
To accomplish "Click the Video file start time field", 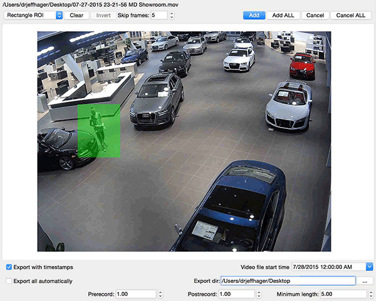I will click(329, 267).
